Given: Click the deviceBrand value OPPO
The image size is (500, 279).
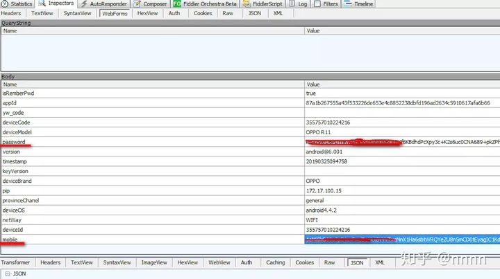Looking at the screenshot, I should tap(312, 181).
